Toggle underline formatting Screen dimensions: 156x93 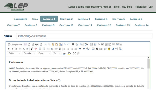(x=16, y=49)
